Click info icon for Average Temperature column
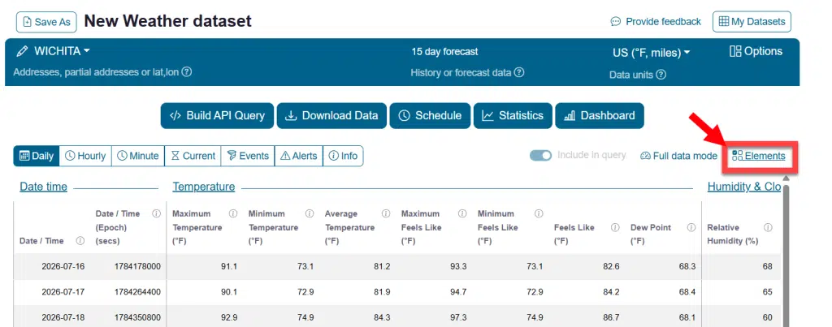Image resolution: width=832 pixels, height=327 pixels. click(386, 213)
